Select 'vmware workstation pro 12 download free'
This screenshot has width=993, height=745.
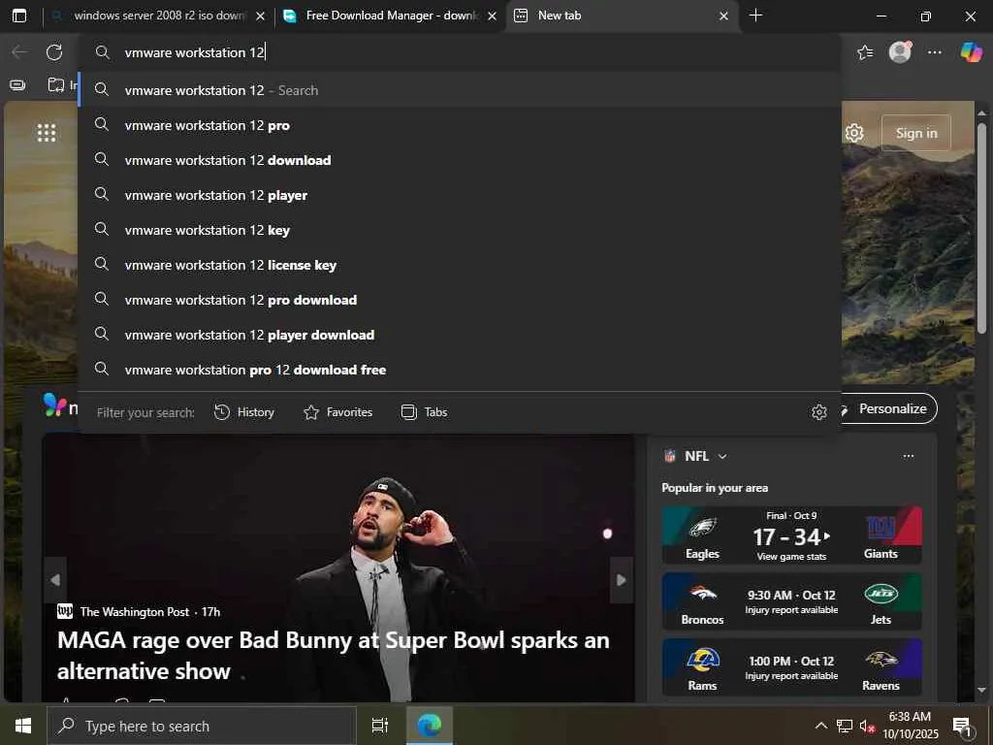460,370
